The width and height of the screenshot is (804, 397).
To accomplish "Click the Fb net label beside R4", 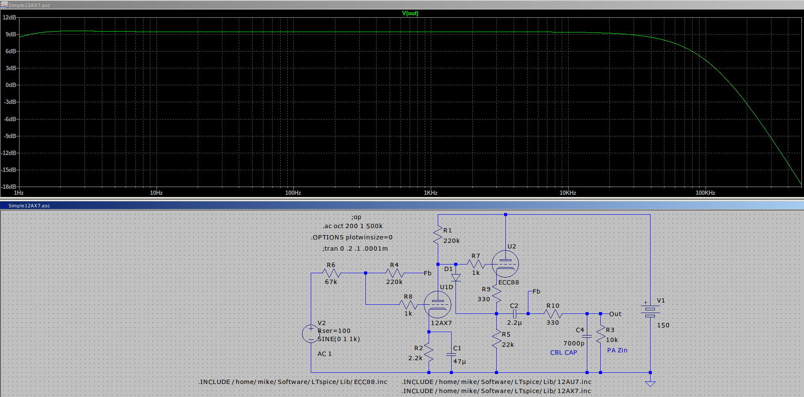I will coord(428,273).
